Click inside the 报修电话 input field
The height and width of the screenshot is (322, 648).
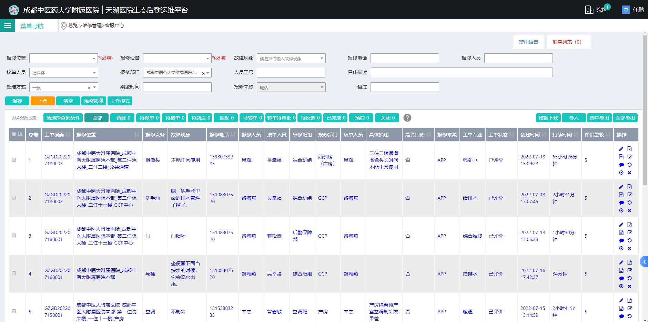click(x=404, y=58)
